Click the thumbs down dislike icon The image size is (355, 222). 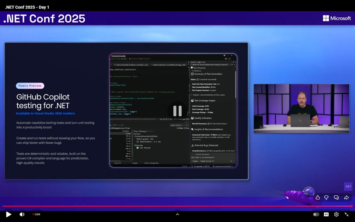click(326, 197)
